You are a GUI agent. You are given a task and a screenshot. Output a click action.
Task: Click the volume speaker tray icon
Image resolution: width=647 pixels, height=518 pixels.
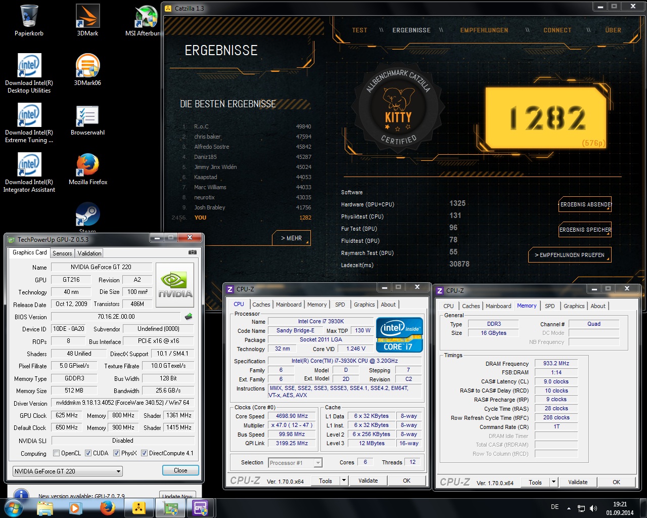593,508
